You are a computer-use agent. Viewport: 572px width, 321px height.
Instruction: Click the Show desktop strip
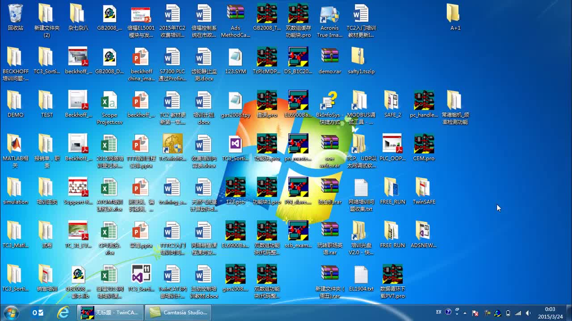(568, 313)
